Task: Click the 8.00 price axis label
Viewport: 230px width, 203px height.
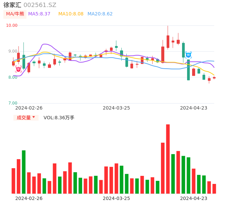Action: [13, 77]
